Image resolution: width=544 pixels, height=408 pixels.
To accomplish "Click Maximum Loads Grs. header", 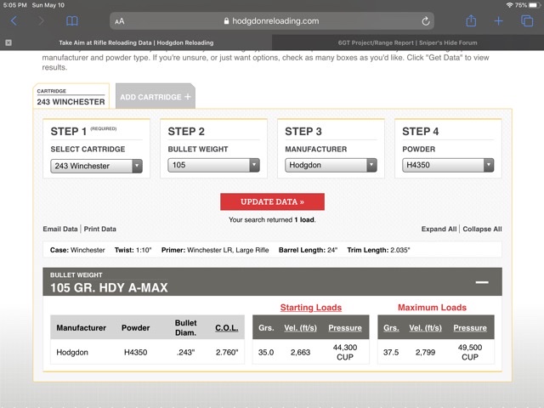I will [391, 328].
